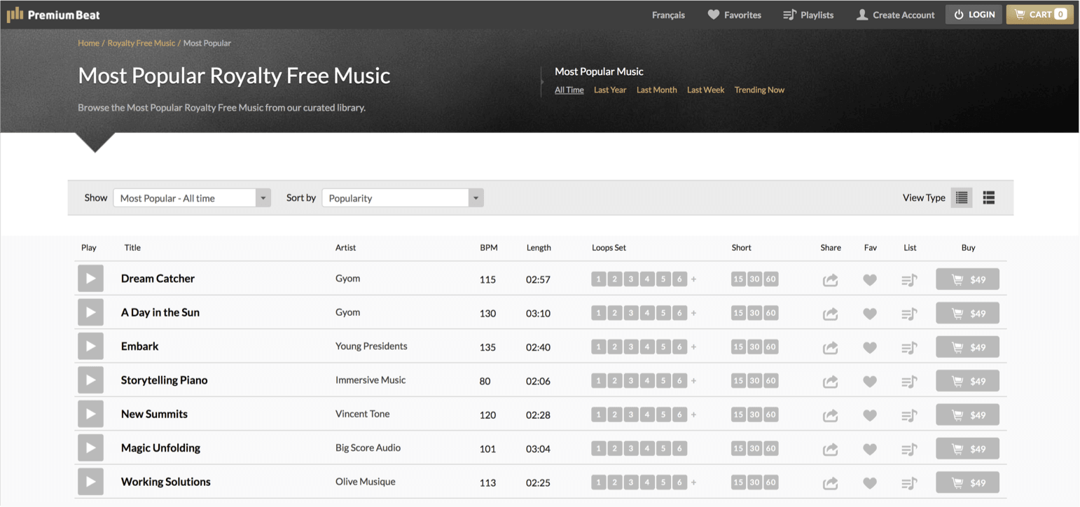Switch language to Français
Image resolution: width=1080 pixels, height=507 pixels.
point(668,15)
